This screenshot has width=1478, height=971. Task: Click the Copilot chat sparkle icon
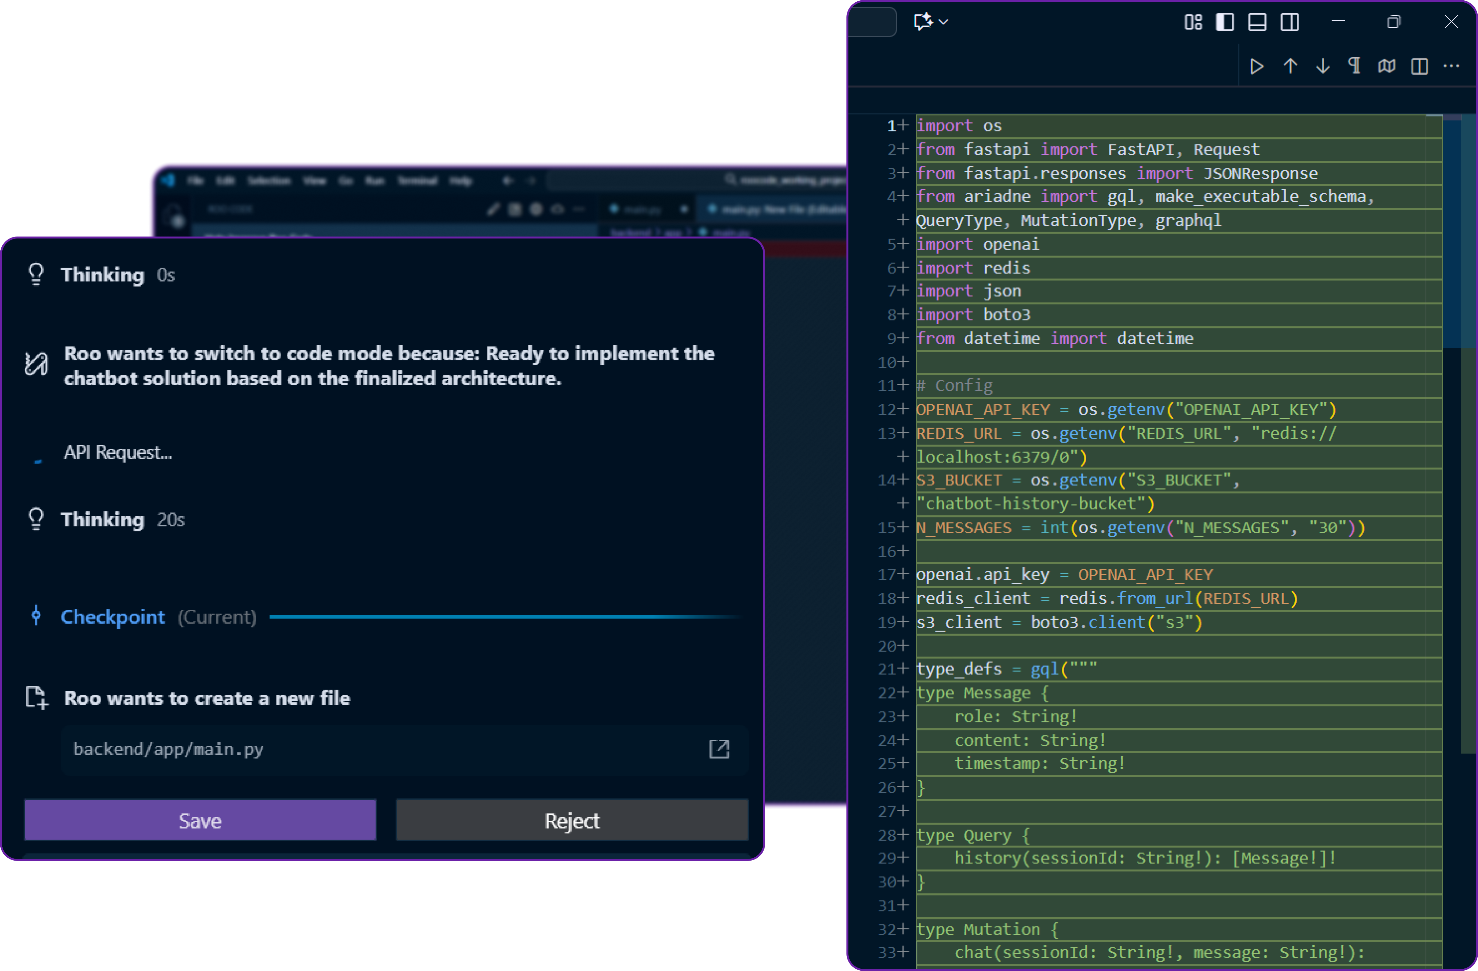923,22
